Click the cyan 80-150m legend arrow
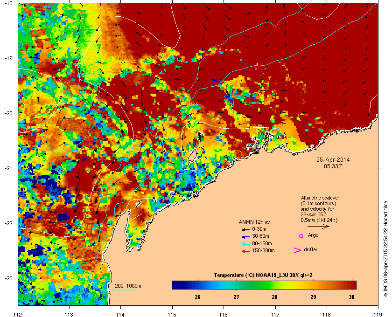The width and height of the screenshot is (392, 317). coord(245,244)
